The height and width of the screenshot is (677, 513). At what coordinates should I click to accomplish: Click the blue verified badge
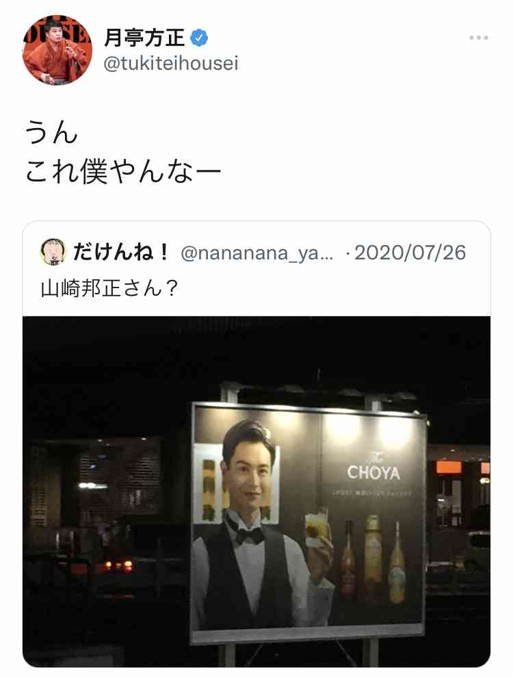point(199,38)
